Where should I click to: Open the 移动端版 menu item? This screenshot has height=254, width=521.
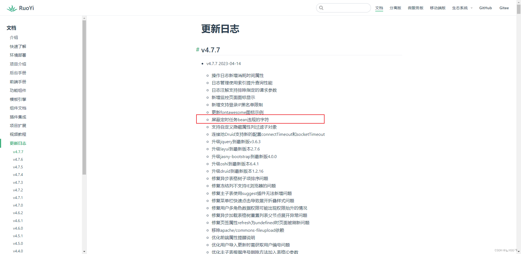(437, 8)
